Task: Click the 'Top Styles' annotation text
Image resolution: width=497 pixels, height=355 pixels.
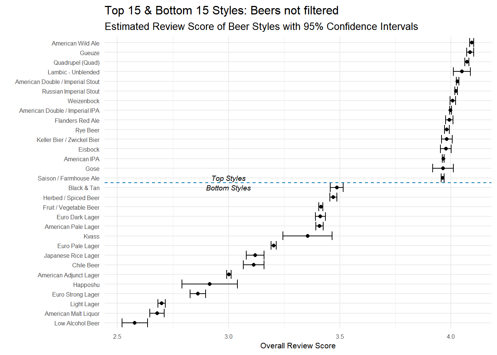Action: click(x=229, y=178)
